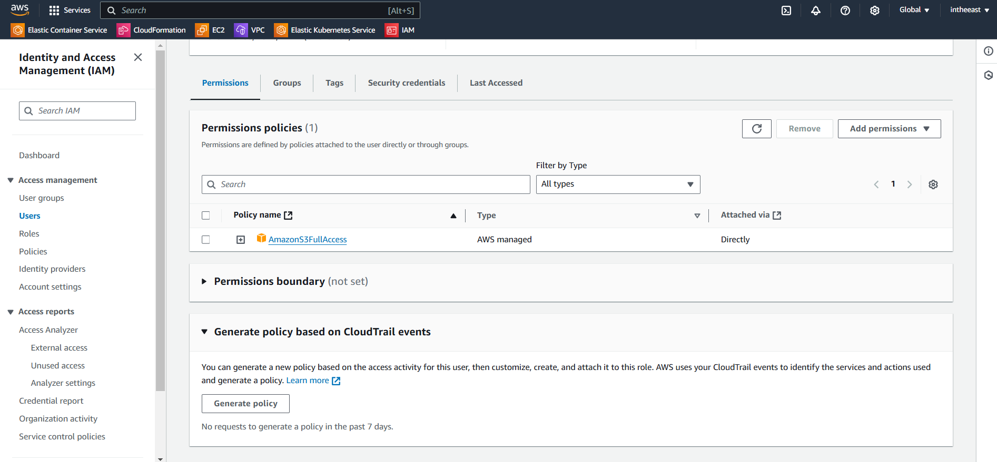Close the IAM navigation sidebar
This screenshot has height=462, width=997.
coord(138,57)
